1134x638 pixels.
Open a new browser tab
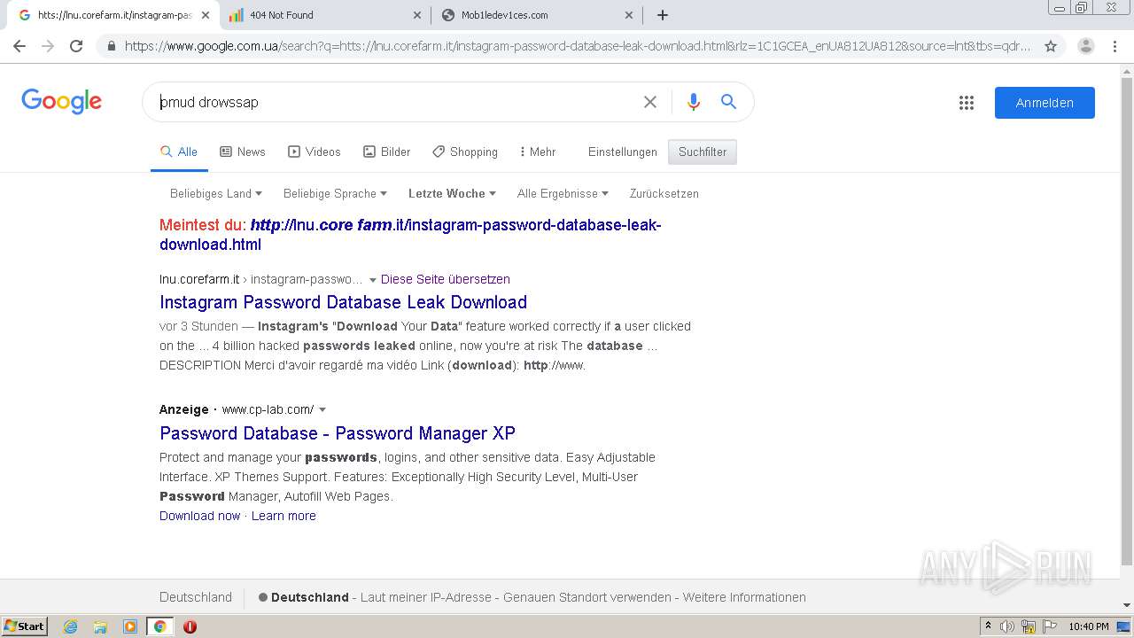pyautogui.click(x=663, y=15)
